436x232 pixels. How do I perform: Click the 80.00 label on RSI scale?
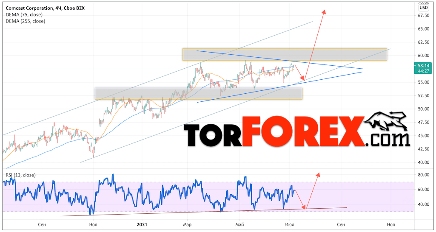pos(423,175)
